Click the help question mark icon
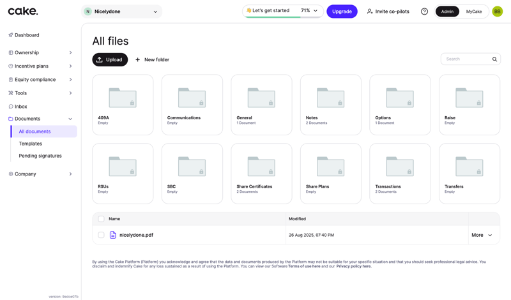Image resolution: width=511 pixels, height=300 pixels. 424,11
